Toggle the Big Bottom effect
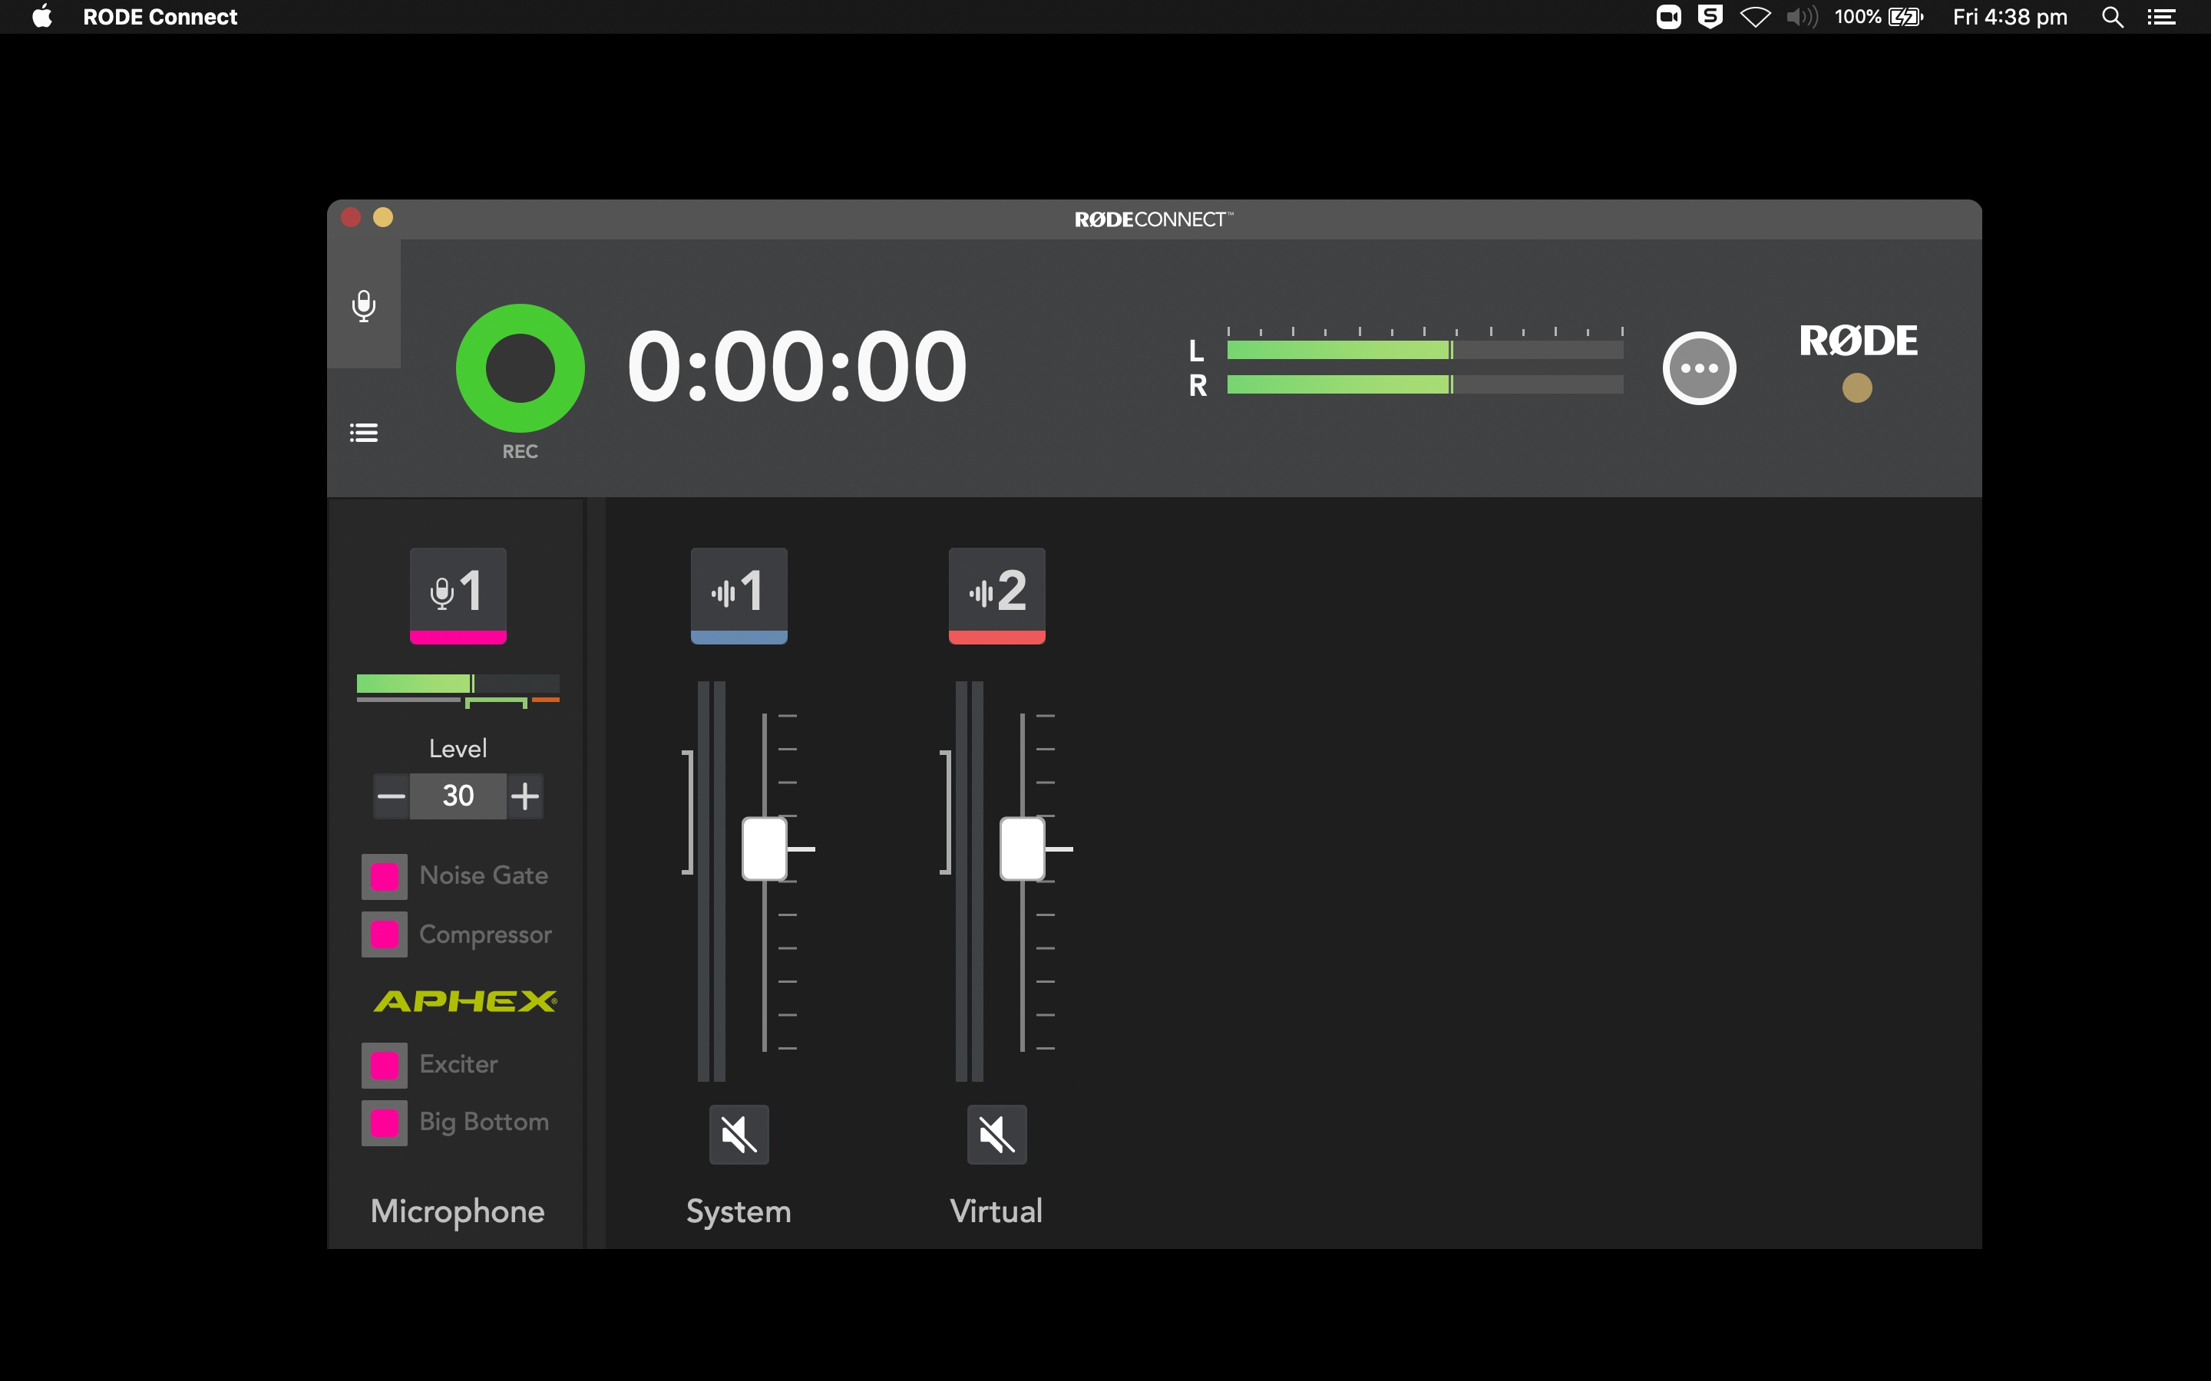 385,1122
